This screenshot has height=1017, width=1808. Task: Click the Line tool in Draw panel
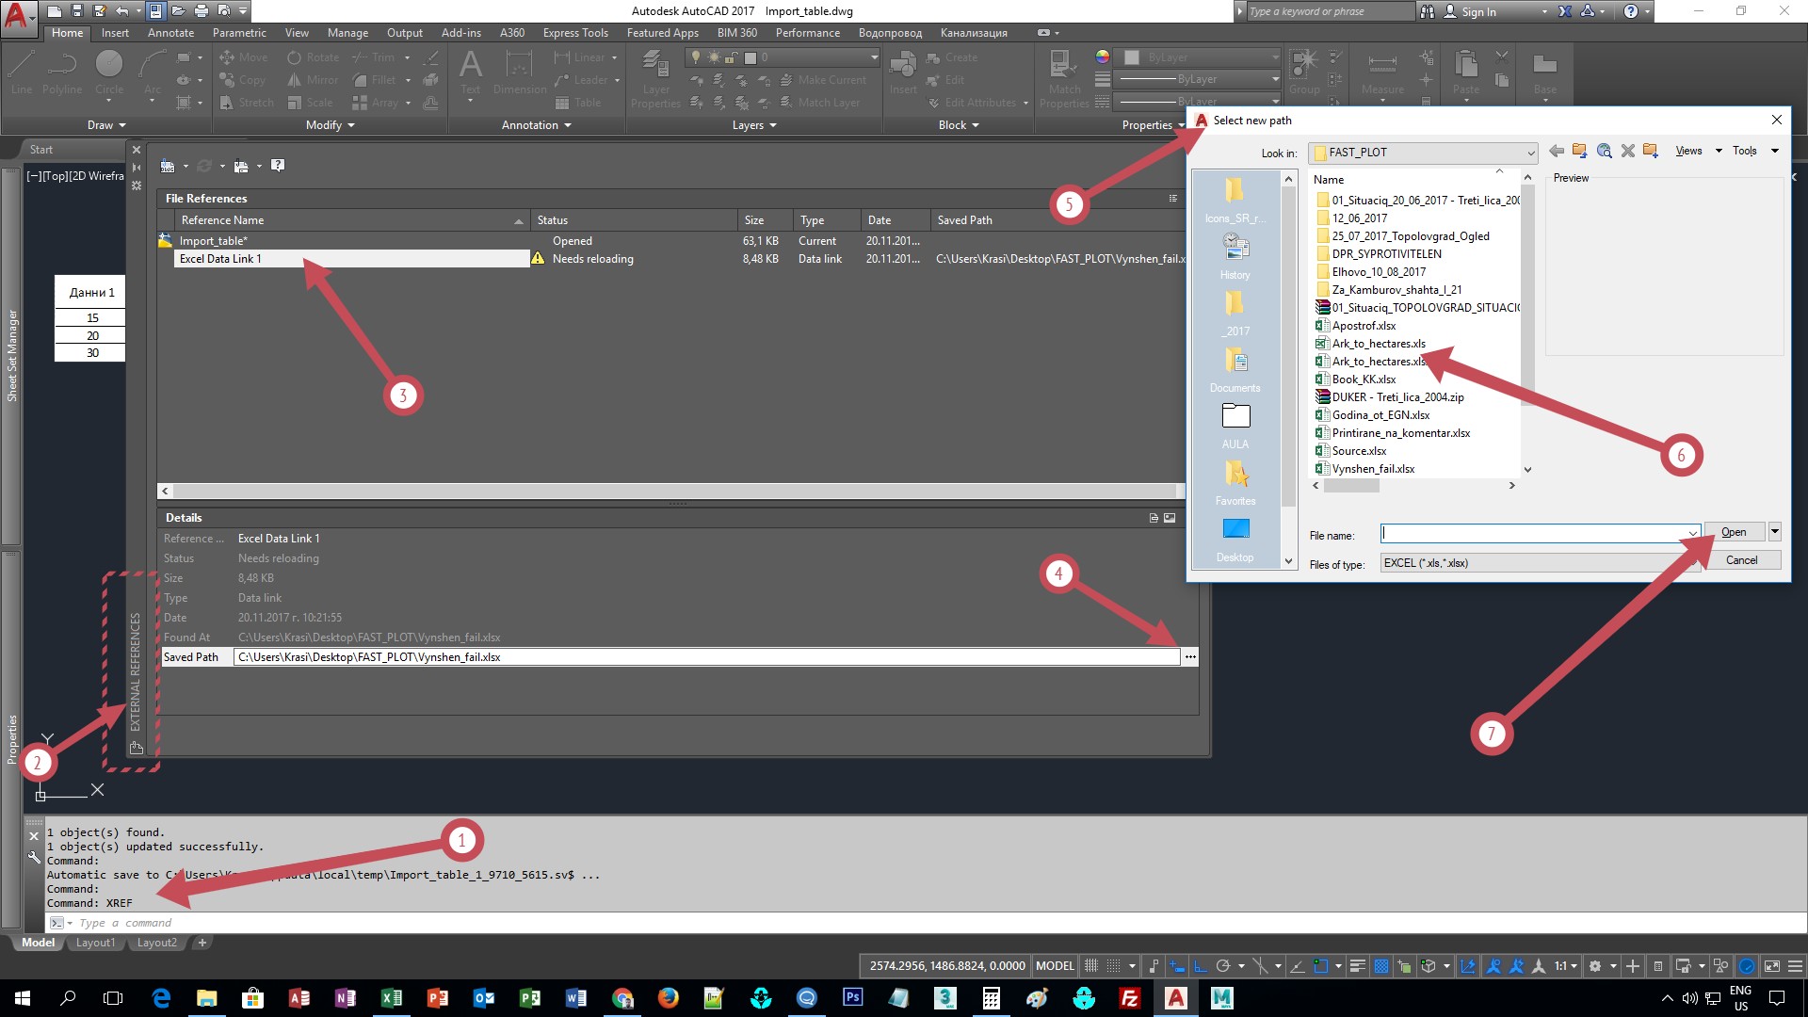point(22,71)
